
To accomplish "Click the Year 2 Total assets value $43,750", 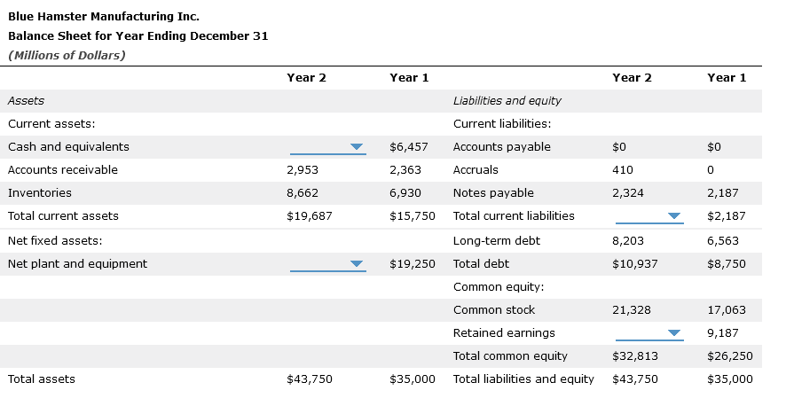I will point(310,379).
